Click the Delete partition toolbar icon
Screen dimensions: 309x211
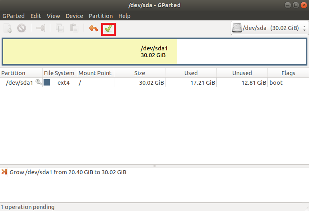click(x=22, y=28)
